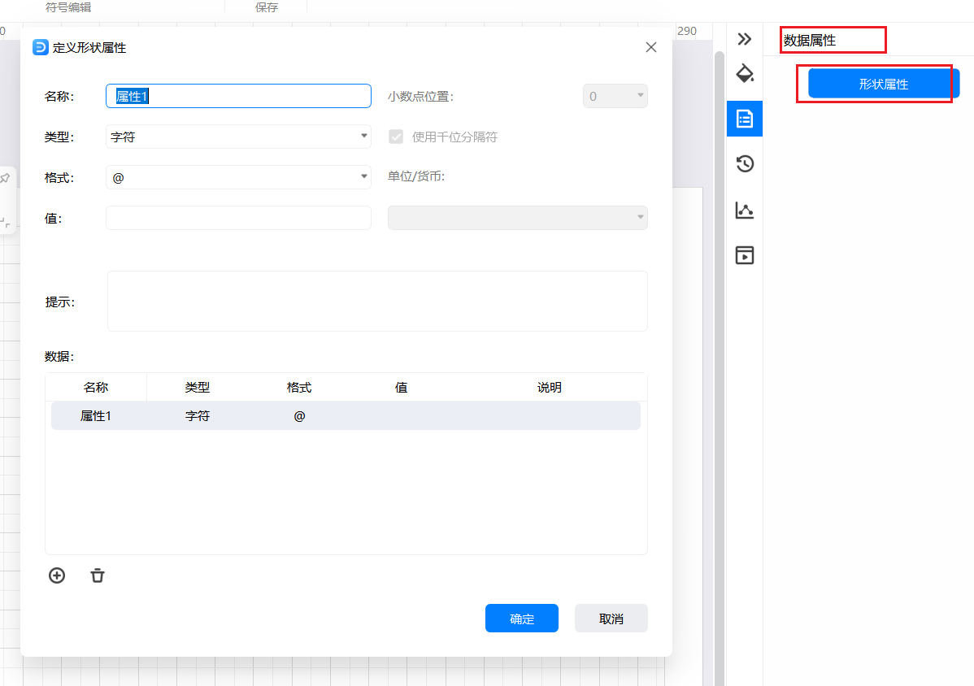The height and width of the screenshot is (686, 974).
Task: Collapse the right panel with double chevron
Action: (745, 39)
